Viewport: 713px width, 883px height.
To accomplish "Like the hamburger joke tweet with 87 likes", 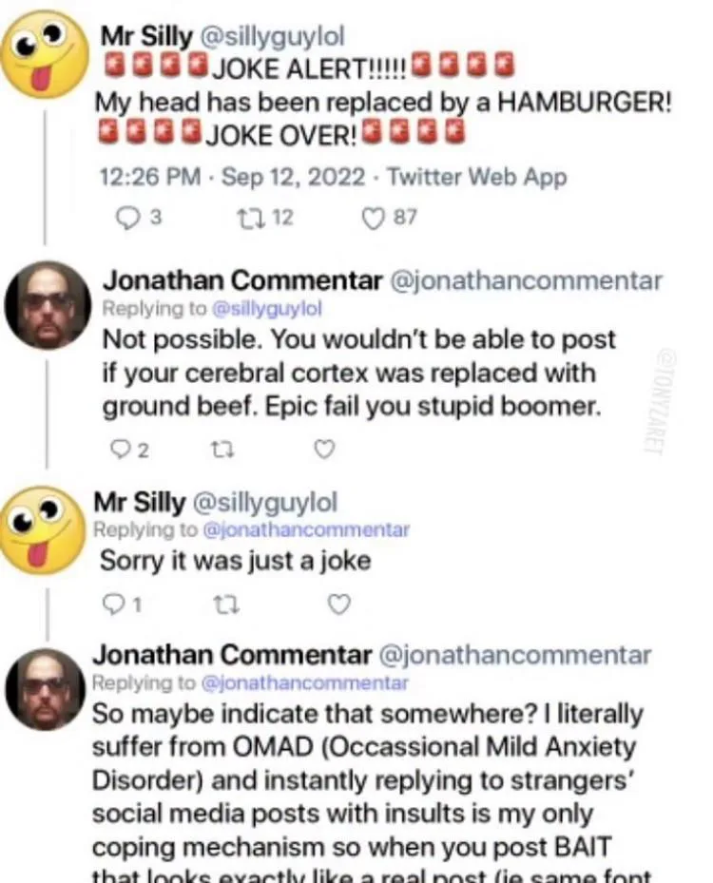I will (x=375, y=218).
